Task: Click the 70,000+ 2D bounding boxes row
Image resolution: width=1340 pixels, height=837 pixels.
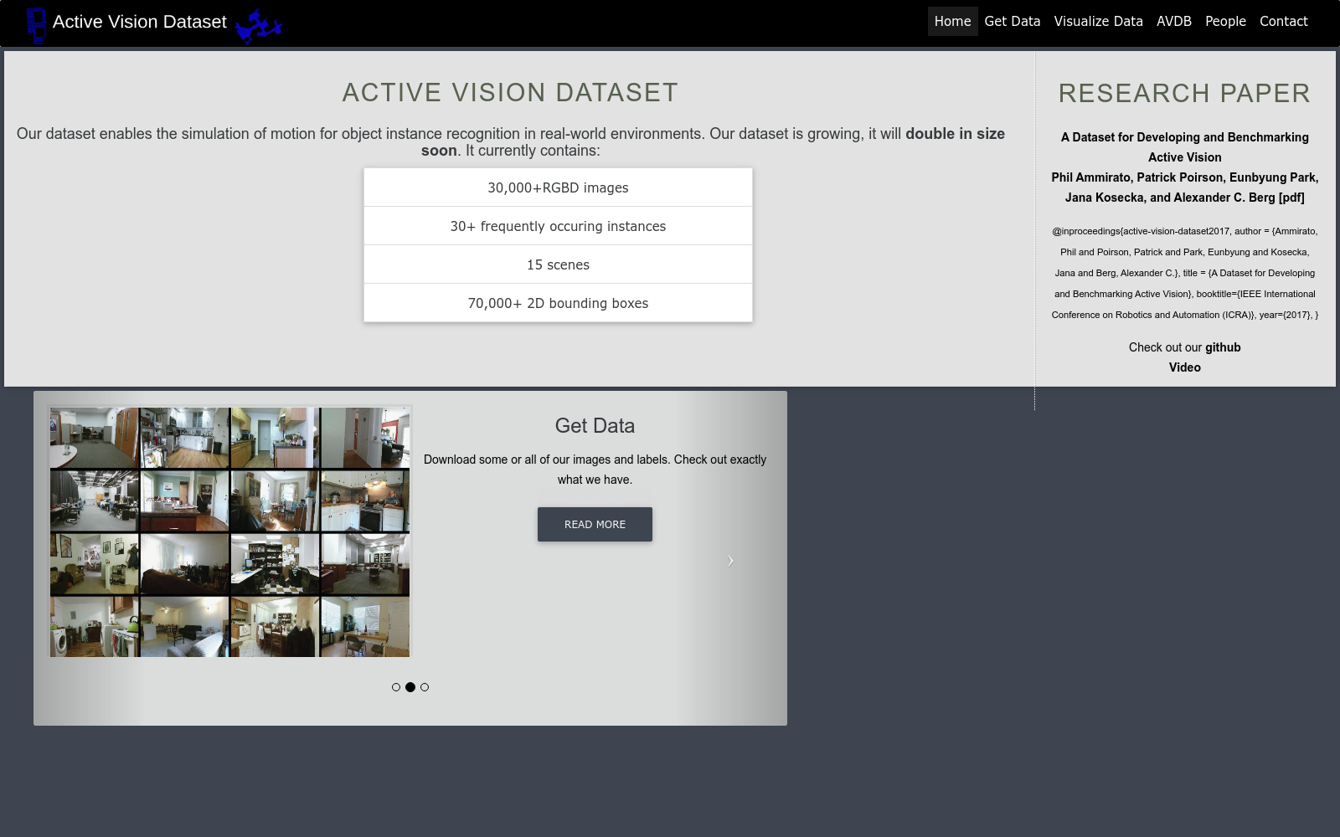Action: click(x=558, y=303)
